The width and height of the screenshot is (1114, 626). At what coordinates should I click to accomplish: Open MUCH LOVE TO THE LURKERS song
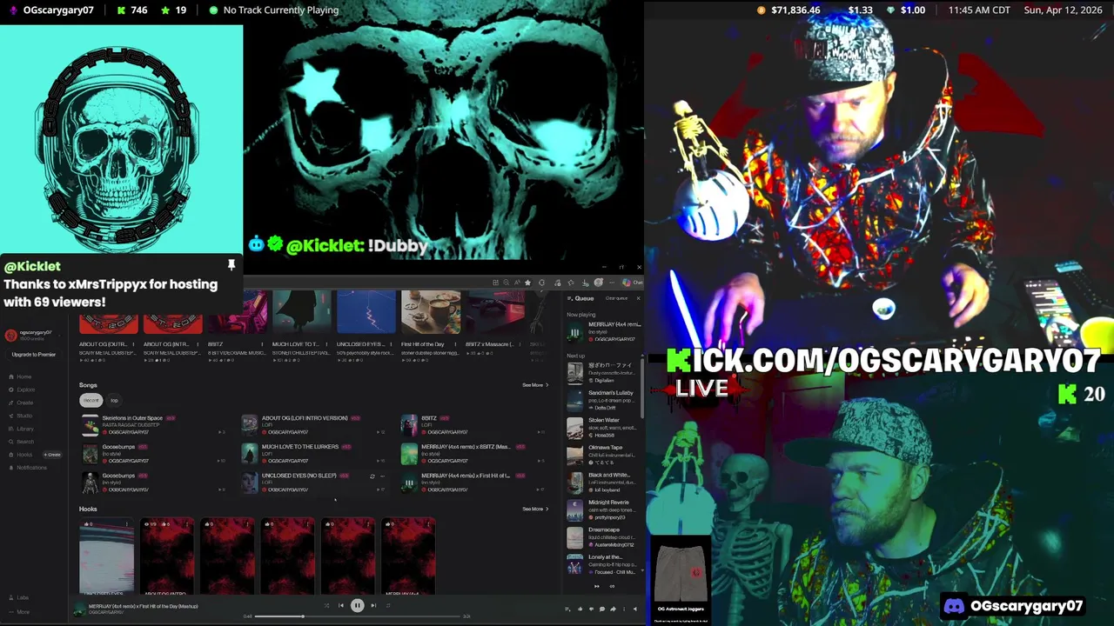click(x=300, y=447)
